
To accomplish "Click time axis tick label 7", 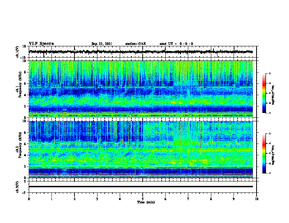I will [x=188, y=199].
